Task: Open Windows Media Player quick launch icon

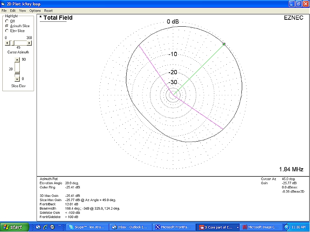Action: pos(52,227)
